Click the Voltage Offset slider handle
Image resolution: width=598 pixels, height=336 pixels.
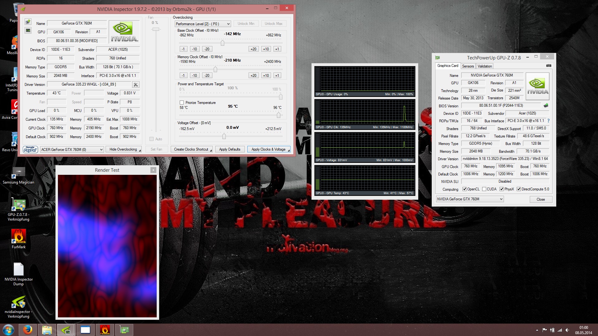coord(224,136)
